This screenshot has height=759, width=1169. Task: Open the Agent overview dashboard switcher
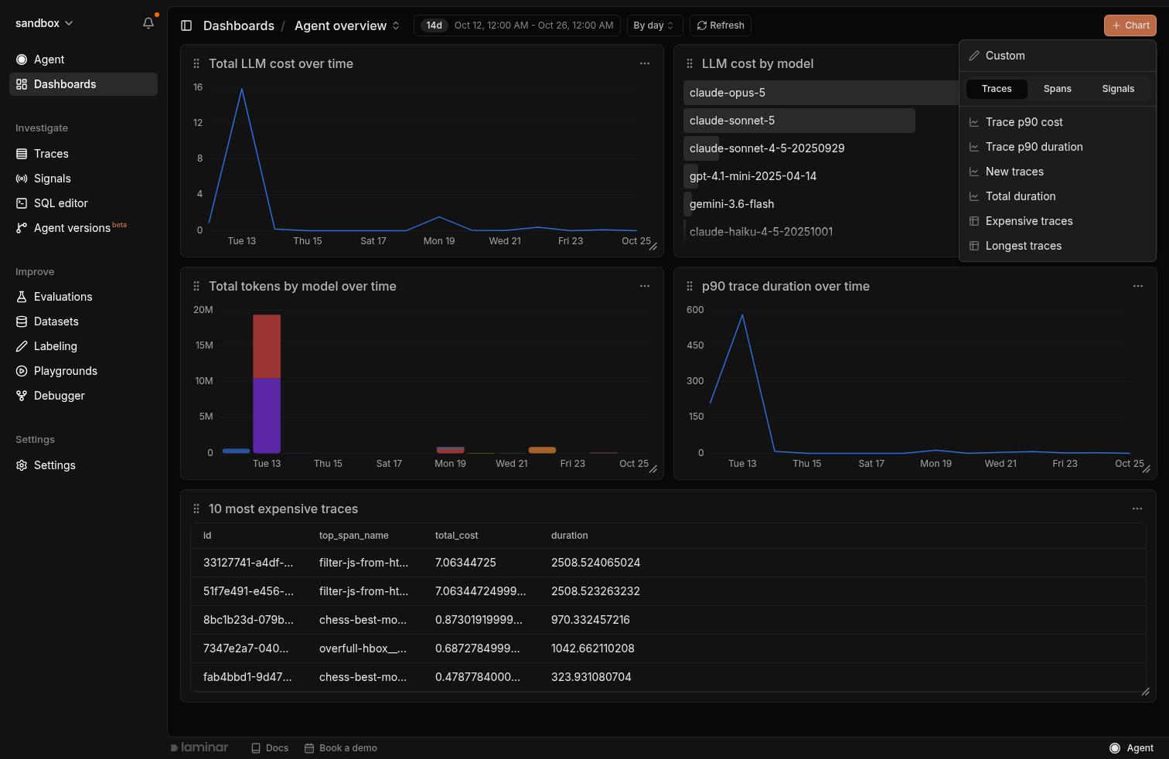tap(347, 26)
